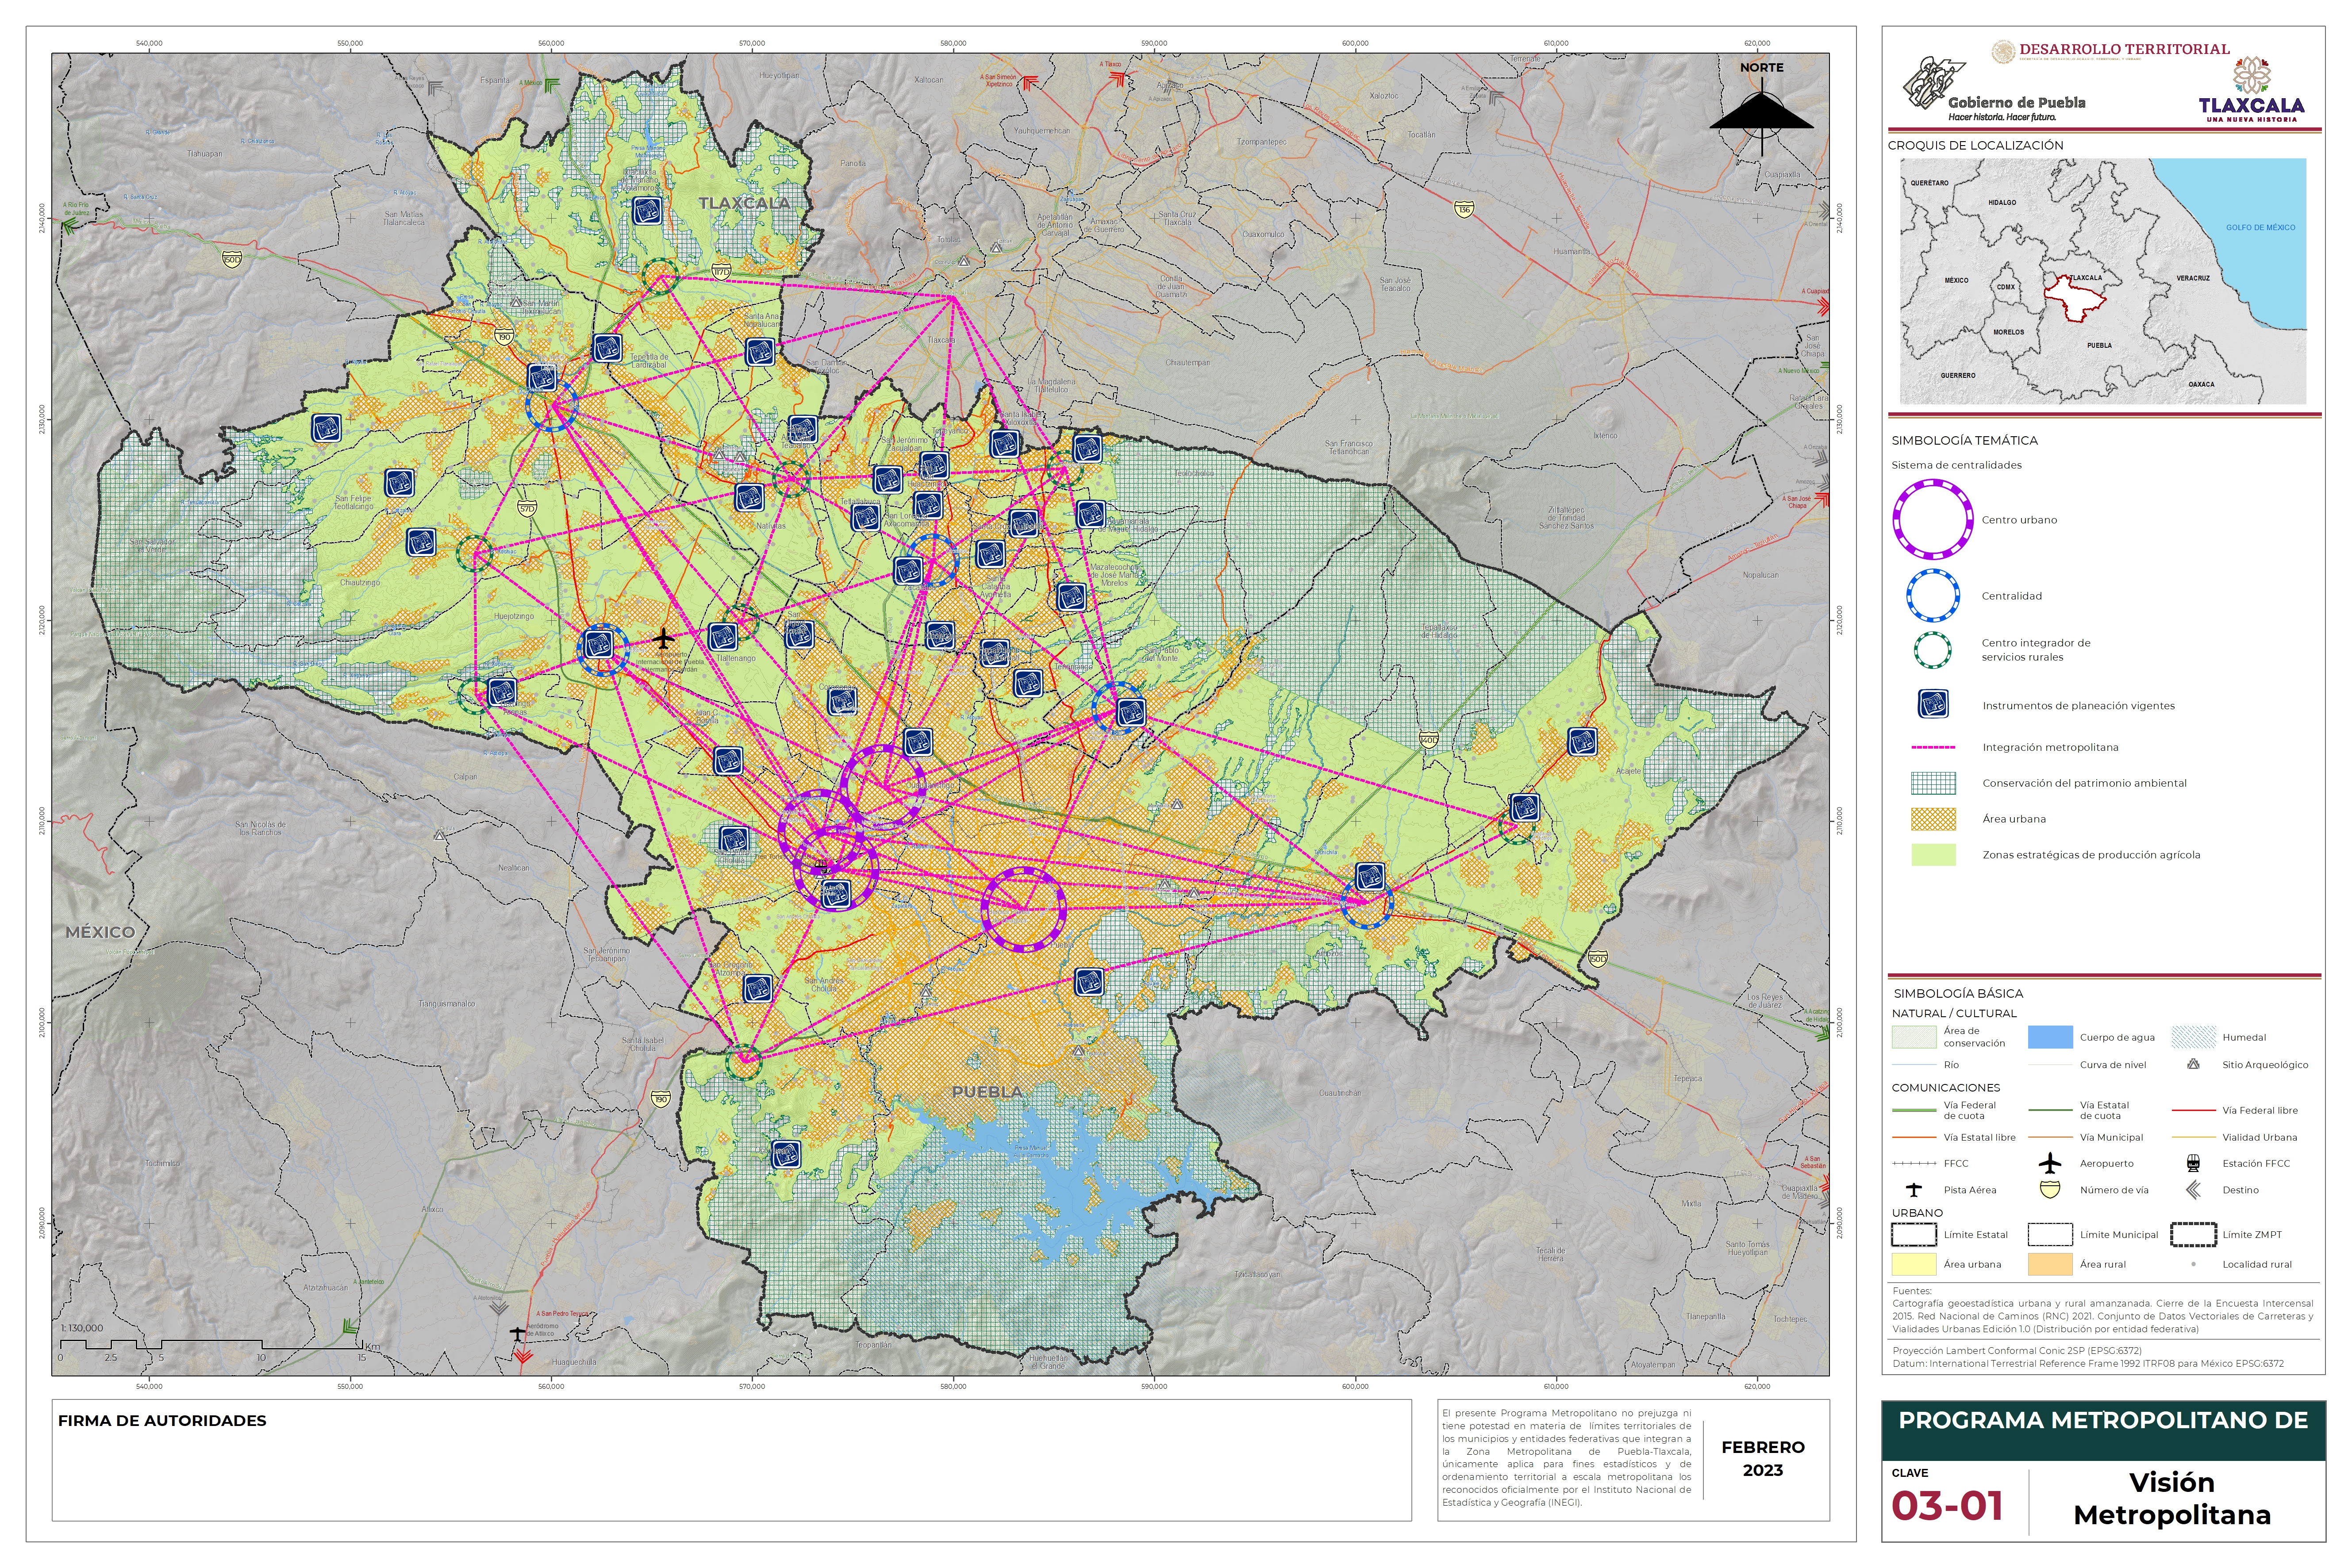Click the Centro integrador green circle legend symbol
This screenshot has width=2352, height=1568.
(1932, 650)
